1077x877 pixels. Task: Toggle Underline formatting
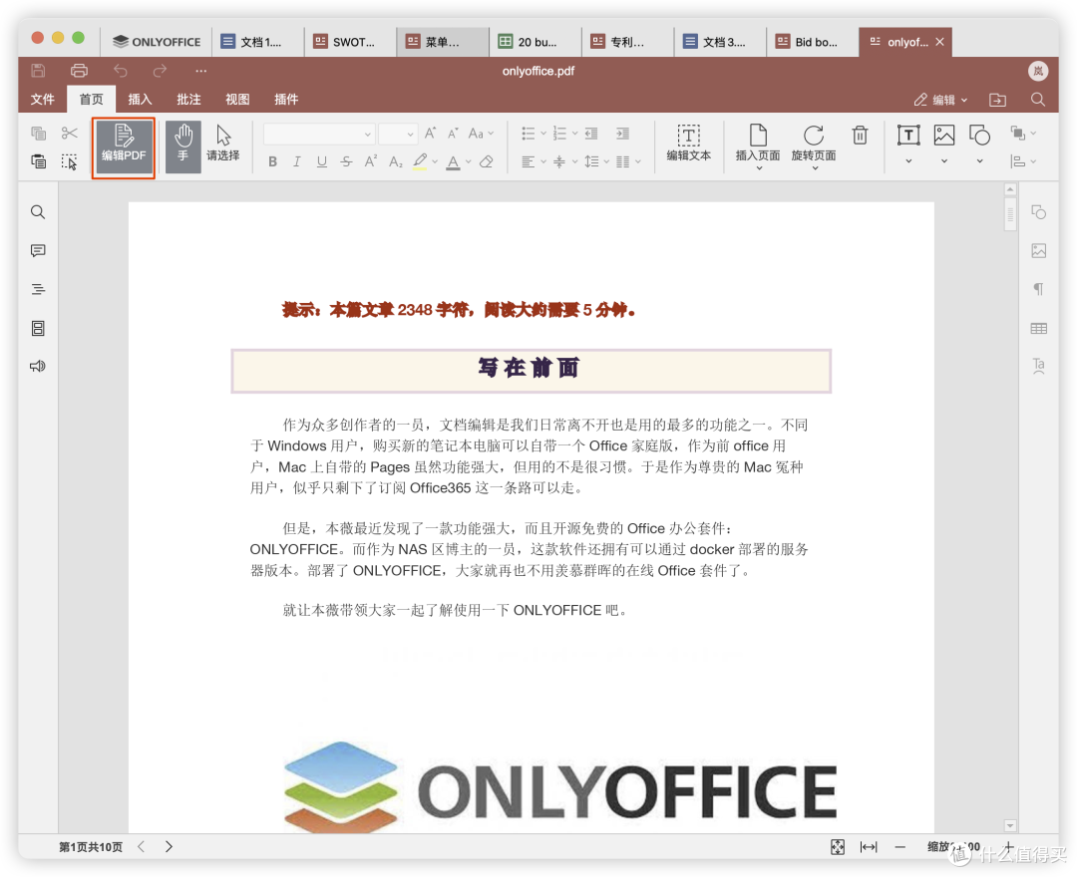tap(321, 162)
